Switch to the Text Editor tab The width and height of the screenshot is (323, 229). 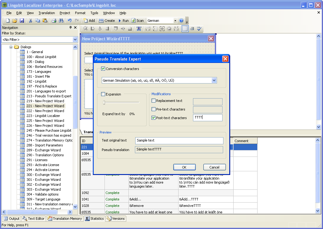(x=33, y=219)
